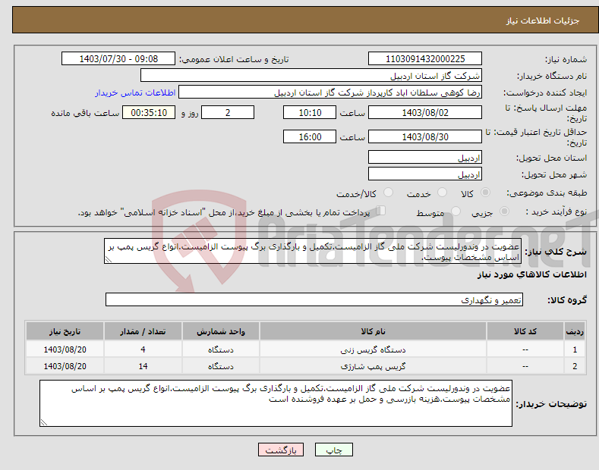Select the کالا/خدمت radio button
599x470 pixels.
click(x=388, y=193)
